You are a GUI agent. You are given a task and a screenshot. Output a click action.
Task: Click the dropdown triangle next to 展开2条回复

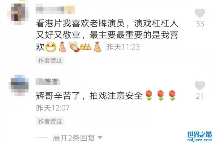pos(100,137)
